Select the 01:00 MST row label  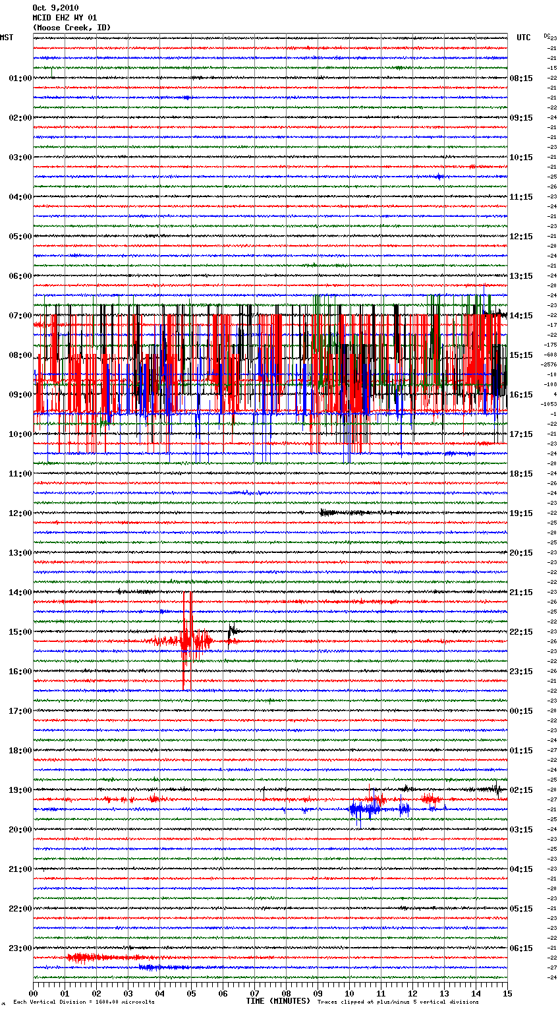coord(20,78)
